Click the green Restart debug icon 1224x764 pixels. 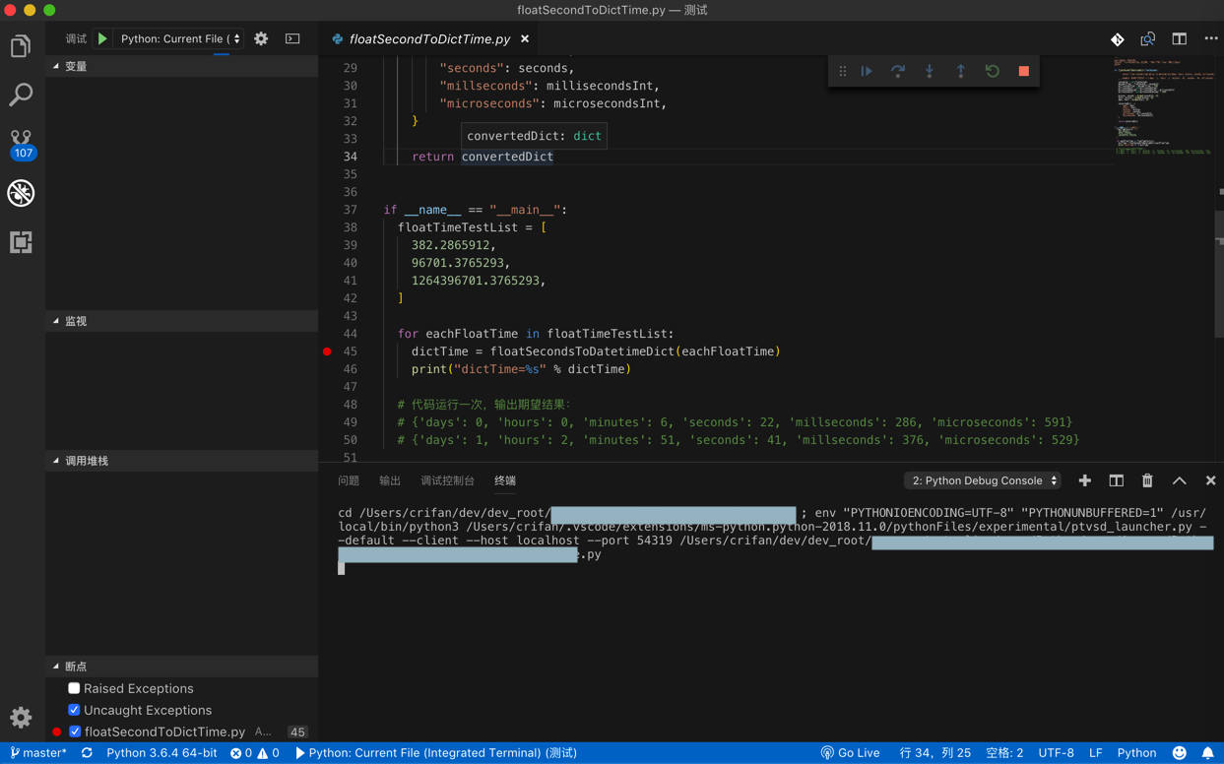(x=992, y=71)
